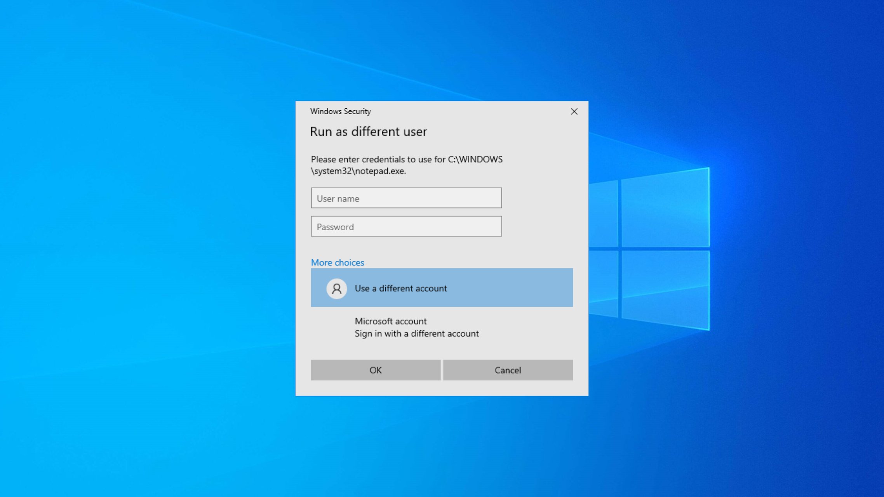Select Use a different account option

[x=442, y=288]
